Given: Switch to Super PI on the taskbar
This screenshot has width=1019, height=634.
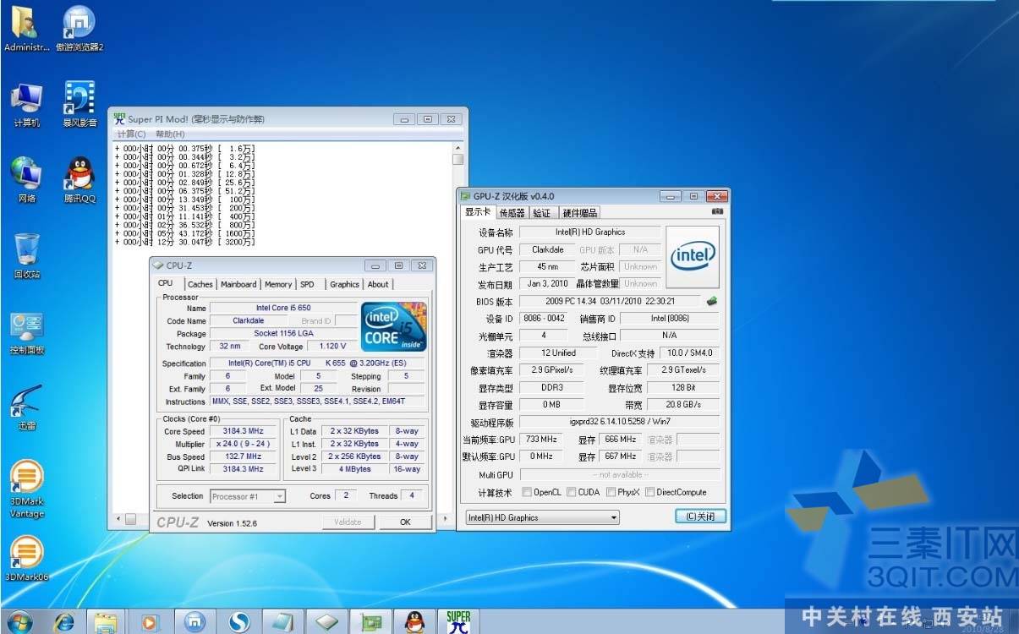Looking at the screenshot, I should [x=458, y=622].
